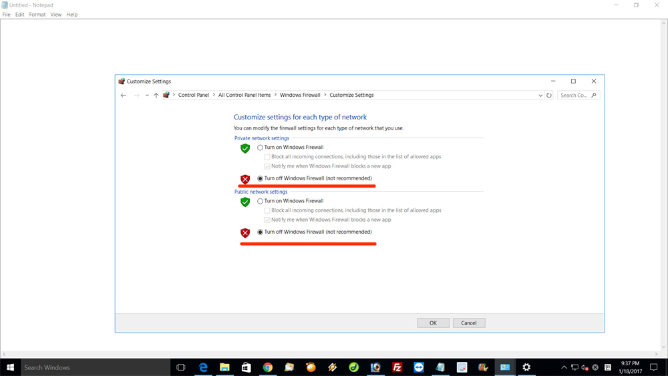668x376 pixels.
Task: Turn on Windows Firewall for public network
Action: [x=260, y=202]
